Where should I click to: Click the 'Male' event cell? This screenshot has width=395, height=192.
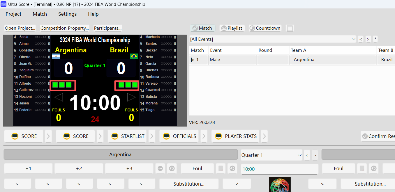click(232, 60)
